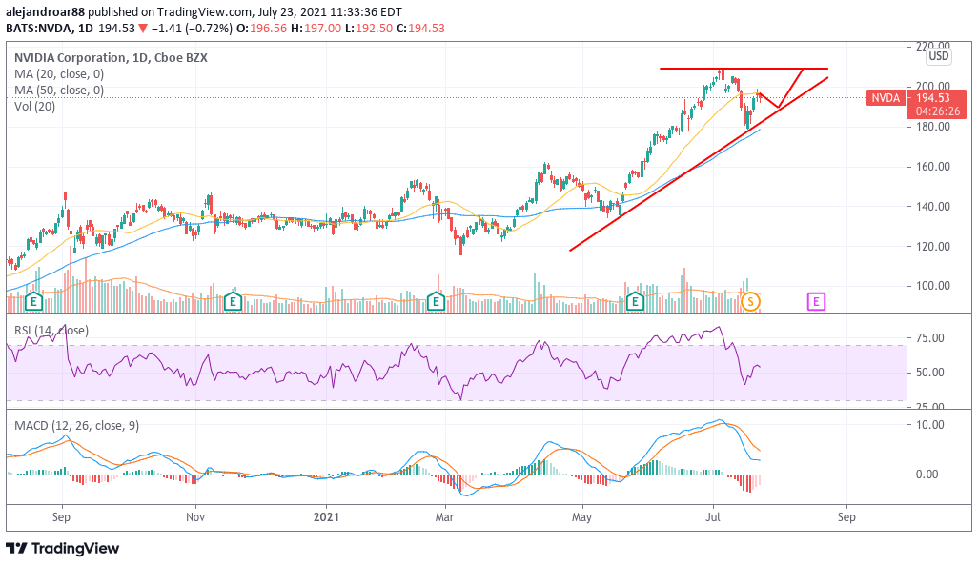The image size is (978, 566).
Task: Click the earnings marker near late February
Action: [436, 302]
